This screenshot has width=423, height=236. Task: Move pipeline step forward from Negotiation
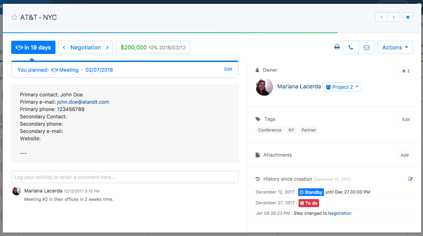coord(107,48)
